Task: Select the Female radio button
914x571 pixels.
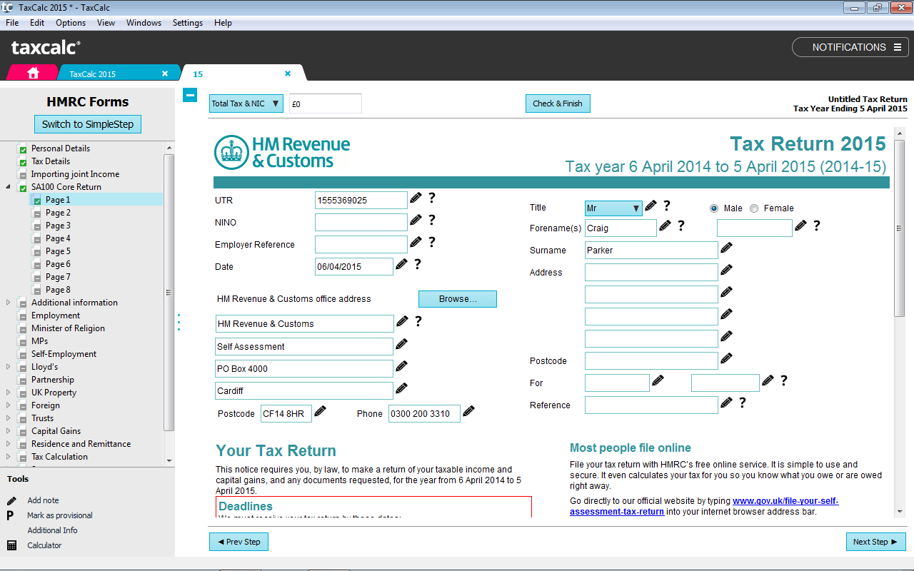Action: point(754,208)
